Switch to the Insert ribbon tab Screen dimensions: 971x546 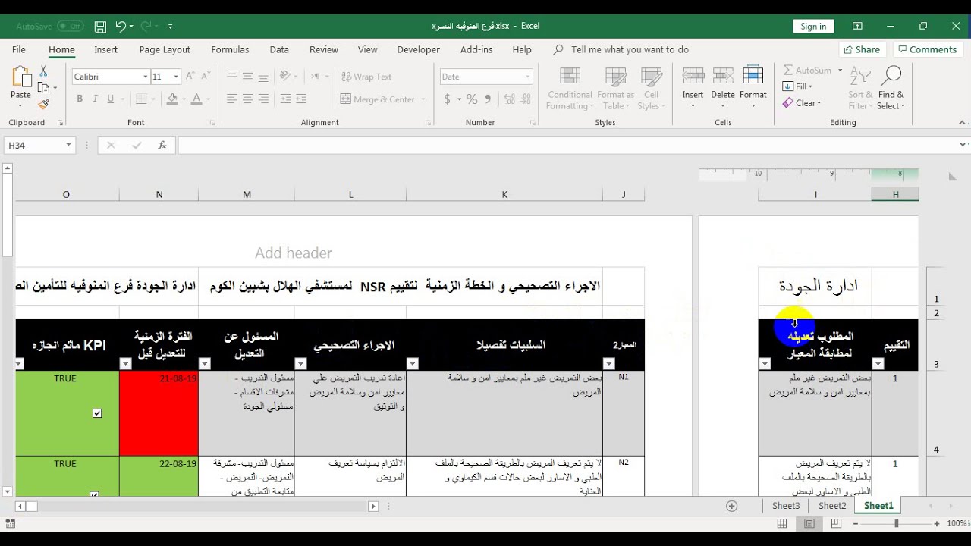105,49
